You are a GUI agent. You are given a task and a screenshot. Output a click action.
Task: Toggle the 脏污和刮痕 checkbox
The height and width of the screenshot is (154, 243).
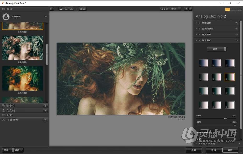(x=199, y=29)
